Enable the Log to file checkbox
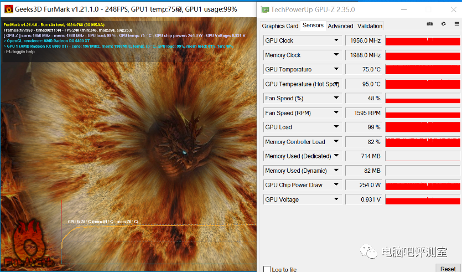This screenshot has width=462, height=272. 267,269
